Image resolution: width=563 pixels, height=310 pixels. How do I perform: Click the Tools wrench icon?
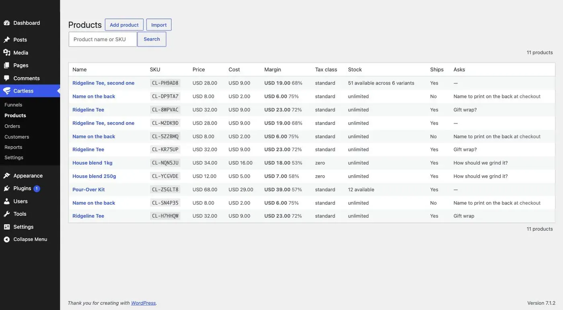point(7,214)
